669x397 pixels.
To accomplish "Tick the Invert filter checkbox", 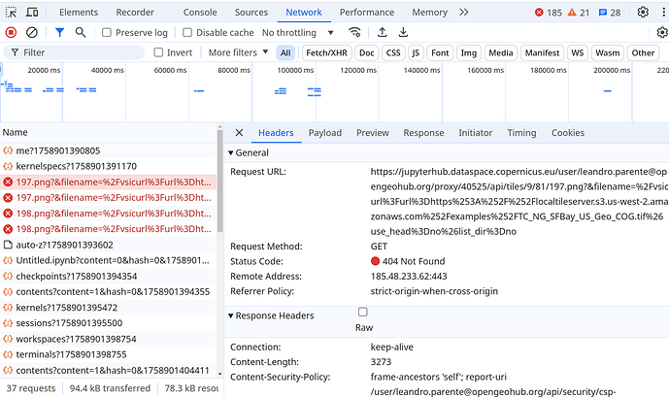I will click(x=159, y=52).
